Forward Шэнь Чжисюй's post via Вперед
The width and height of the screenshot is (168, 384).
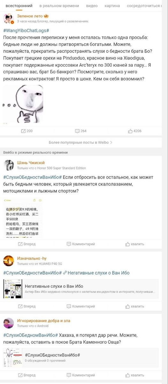[x=27, y=244]
